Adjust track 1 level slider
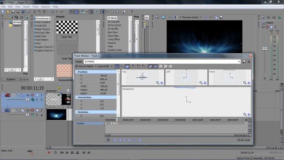The height and width of the screenshot is (160, 284). [x=28, y=100]
